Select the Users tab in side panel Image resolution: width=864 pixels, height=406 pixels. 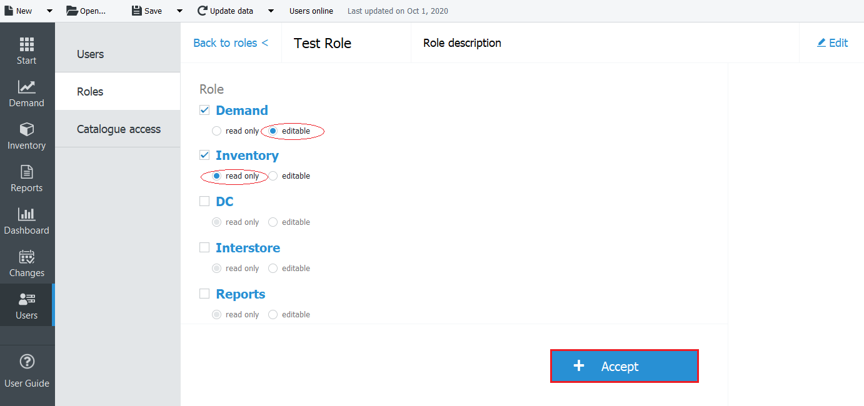91,54
